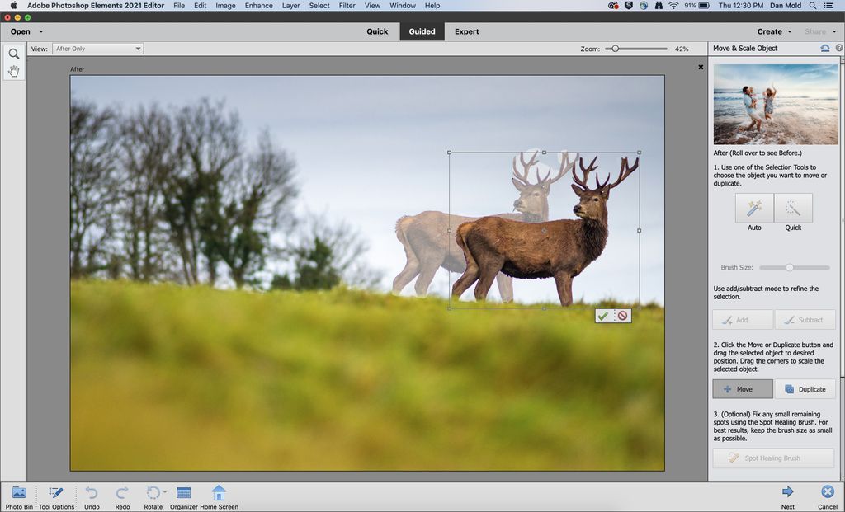
Task: Switch to the Expert tab
Action: (467, 31)
